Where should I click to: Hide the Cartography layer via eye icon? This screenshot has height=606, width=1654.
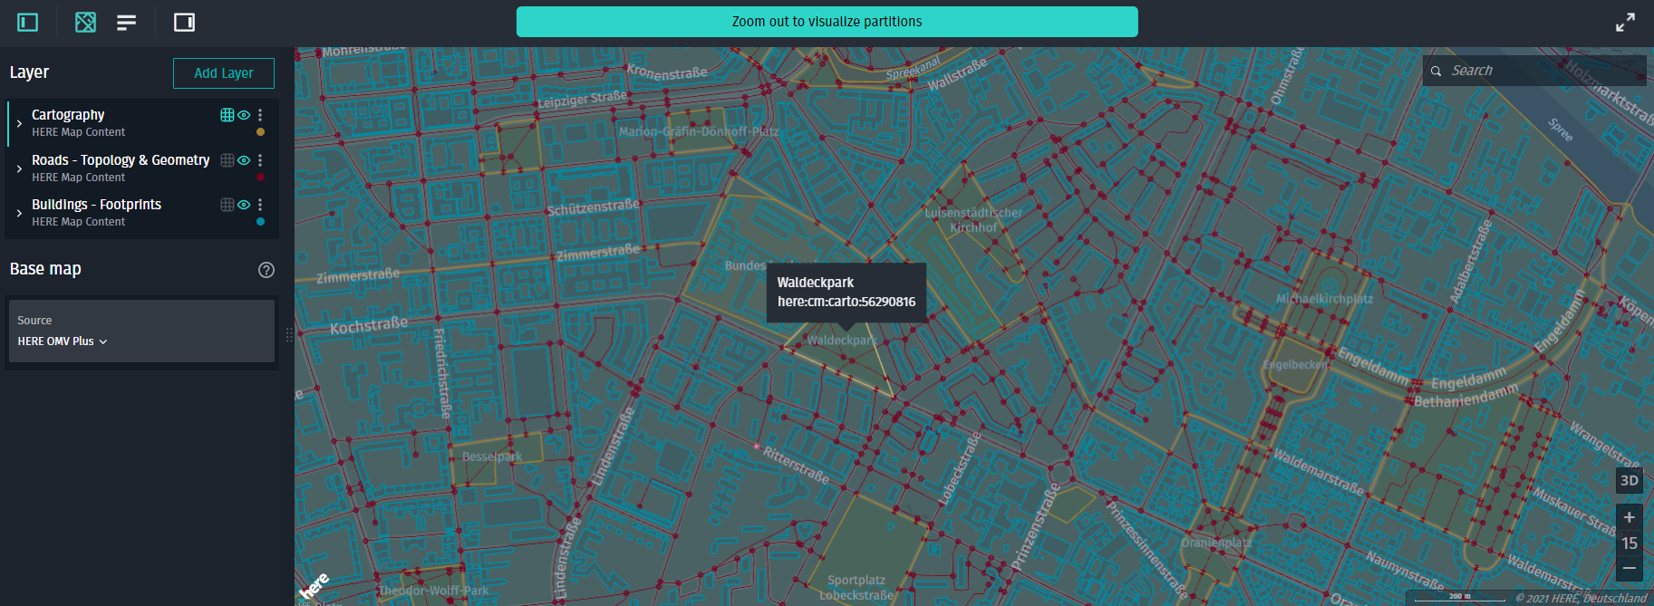(x=244, y=115)
